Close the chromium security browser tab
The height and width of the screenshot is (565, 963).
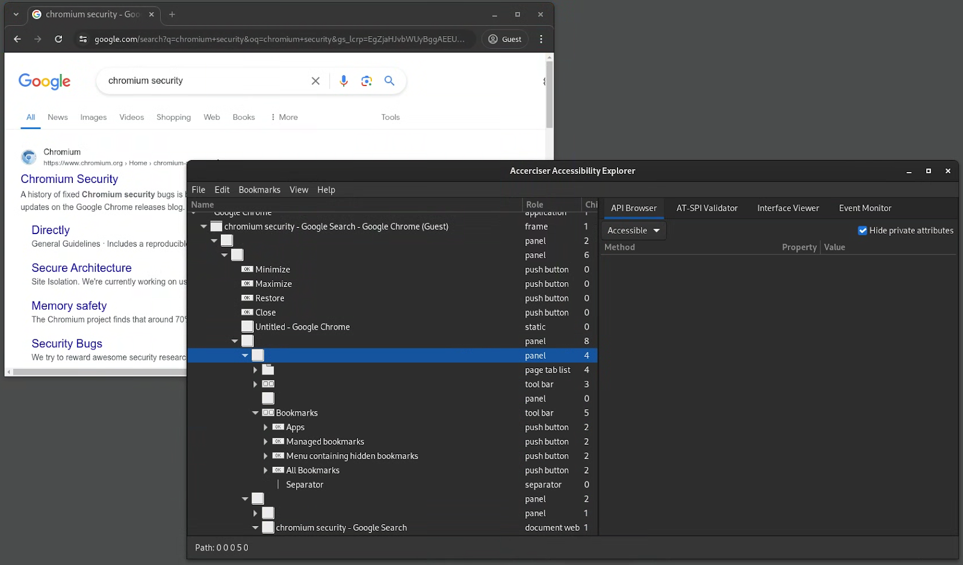(x=152, y=14)
